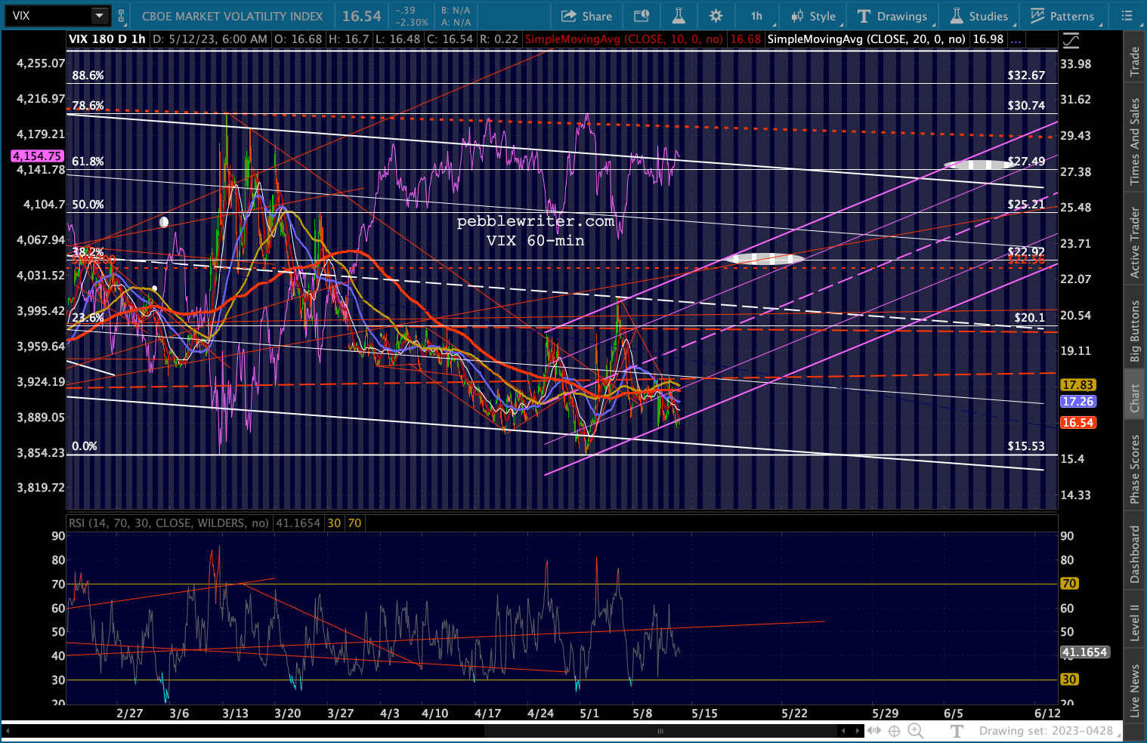Viewport: 1147px width, 743px height.
Task: Click the $20.1 price level label
Action: 1029,318
